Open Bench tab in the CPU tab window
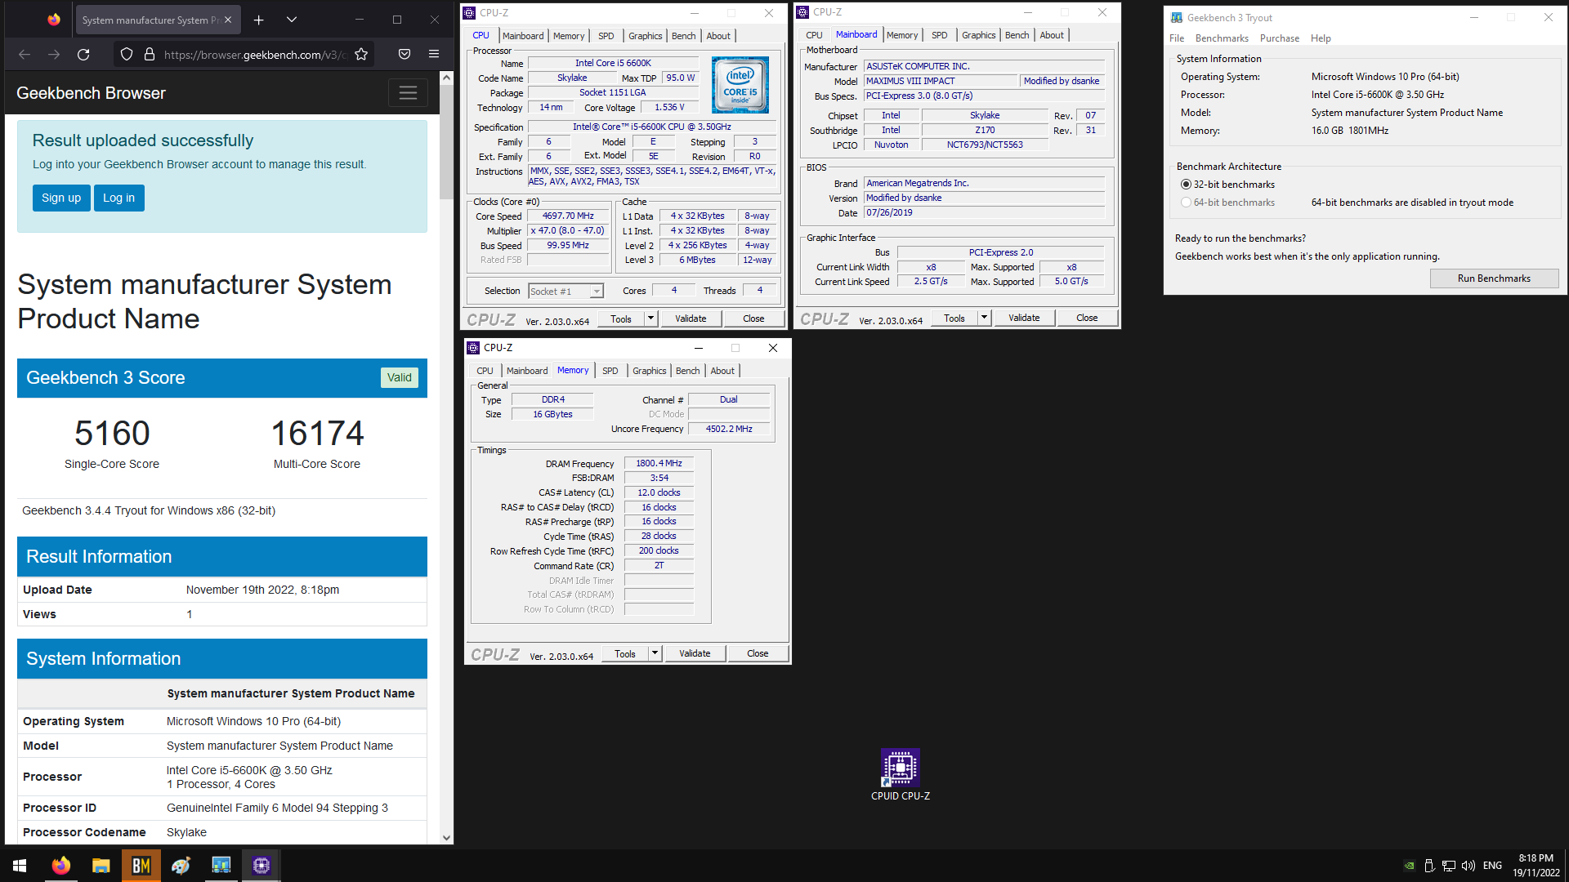Viewport: 1569px width, 882px height. 683,36
